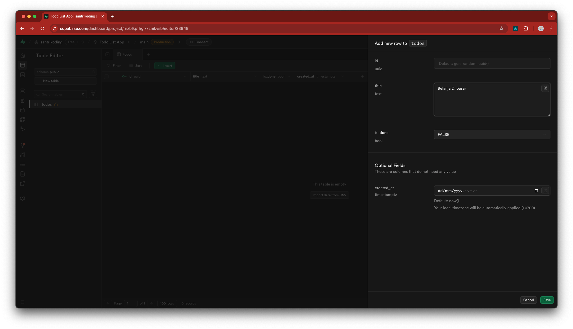Open the Logs sidebar icon
Image resolution: width=573 pixels, height=329 pixels.
pyautogui.click(x=23, y=164)
